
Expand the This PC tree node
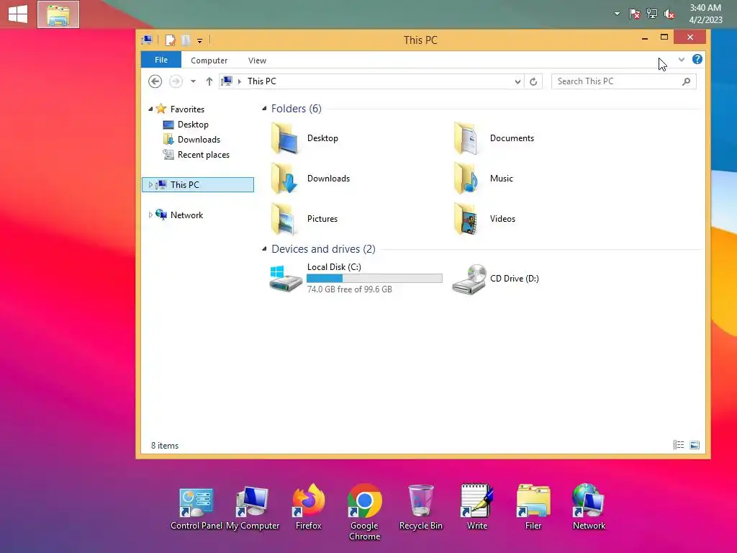pos(150,185)
